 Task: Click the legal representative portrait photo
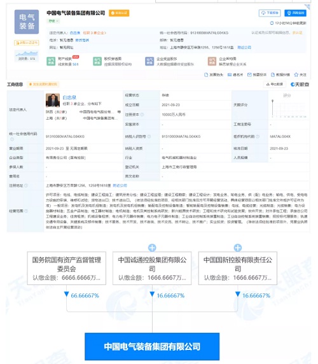53,101
